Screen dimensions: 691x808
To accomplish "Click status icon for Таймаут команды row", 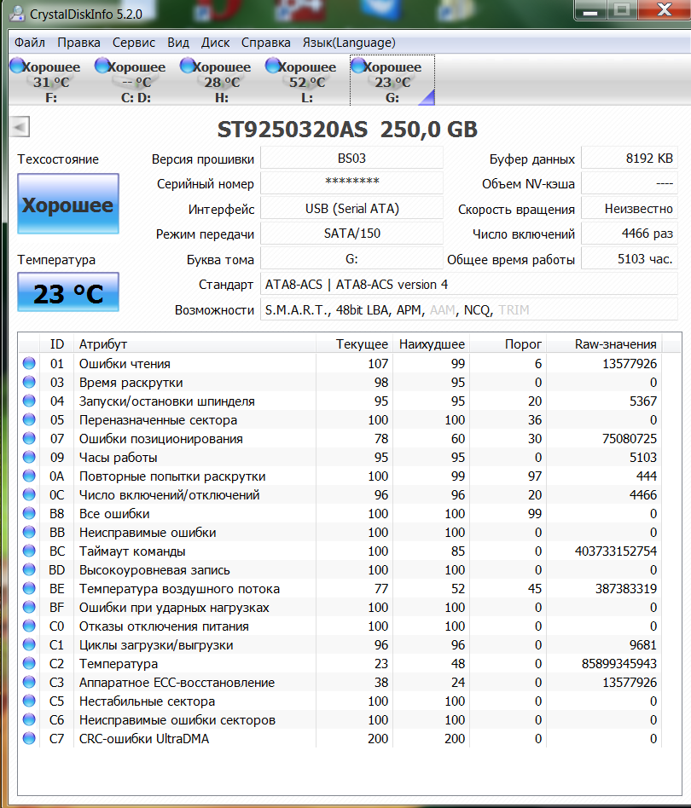I will click(x=29, y=551).
